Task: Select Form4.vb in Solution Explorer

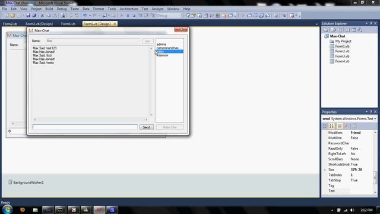Action: [342, 61]
